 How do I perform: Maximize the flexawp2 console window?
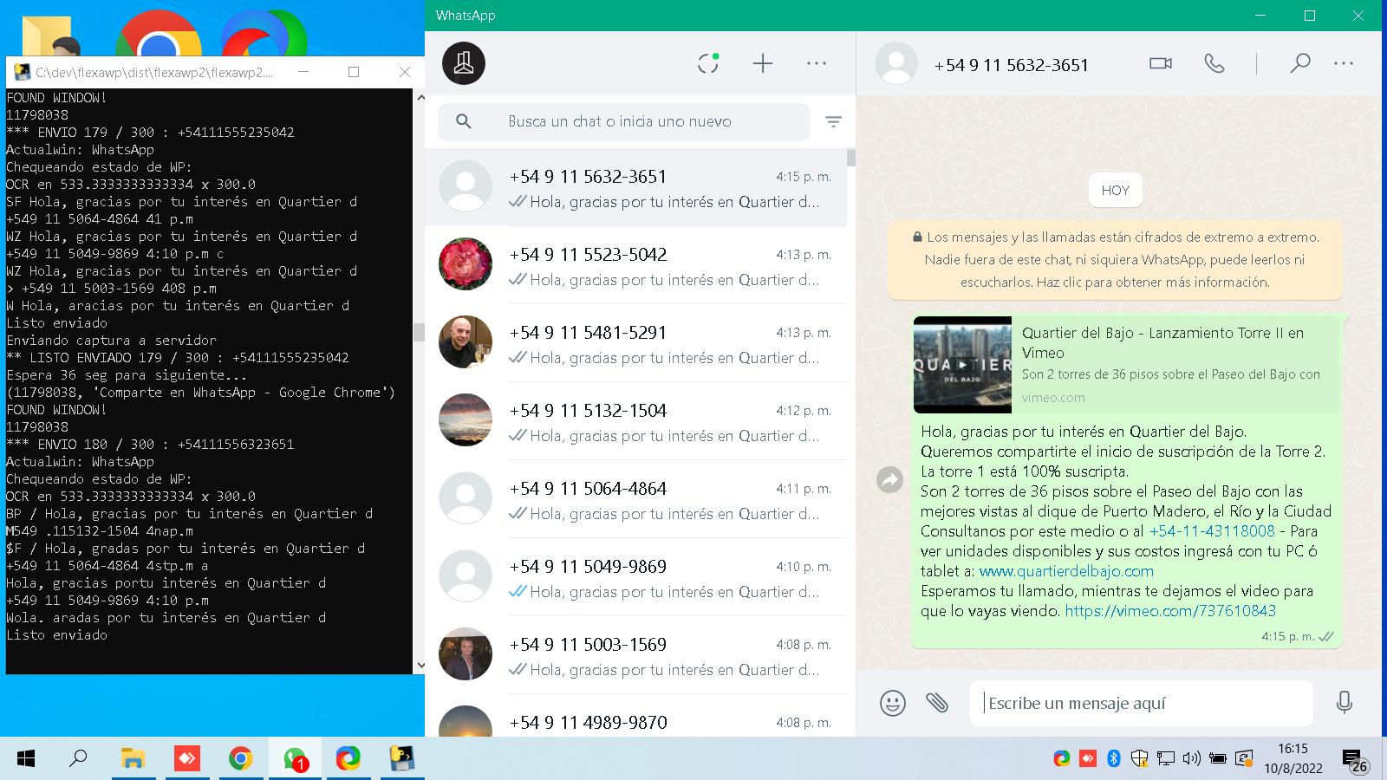(354, 72)
